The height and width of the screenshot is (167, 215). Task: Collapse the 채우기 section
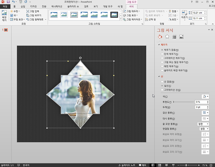coord(159,44)
